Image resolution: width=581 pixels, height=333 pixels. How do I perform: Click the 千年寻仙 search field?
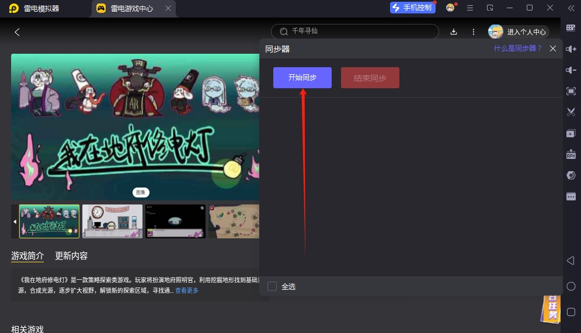355,32
